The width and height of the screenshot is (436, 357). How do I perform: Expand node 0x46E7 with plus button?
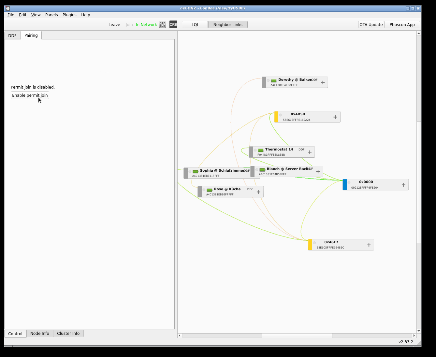[369, 245]
